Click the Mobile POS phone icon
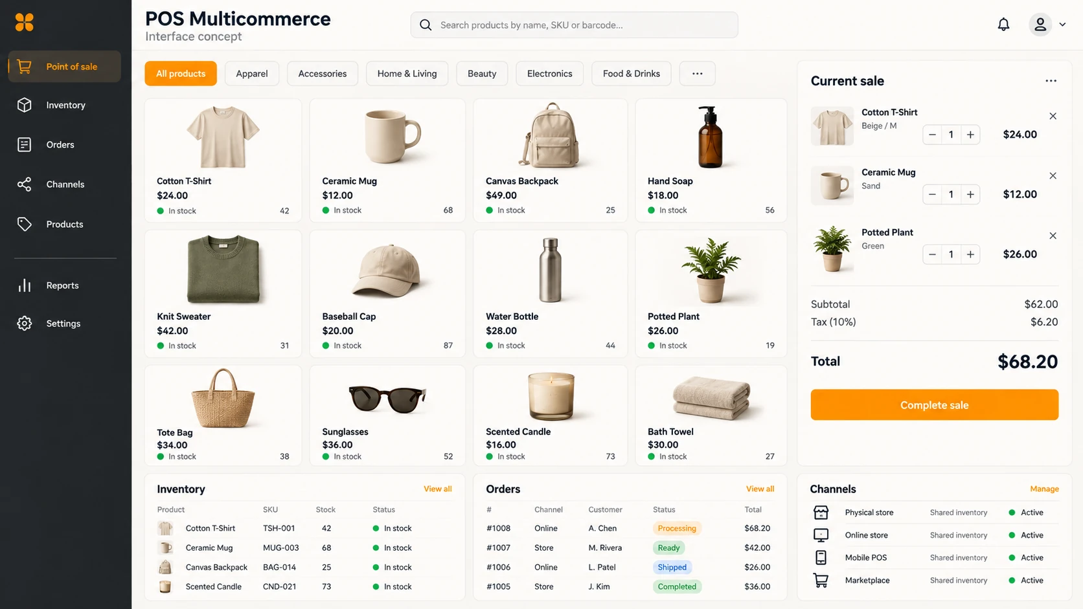Viewport: 1083px width, 609px height. [x=821, y=557]
